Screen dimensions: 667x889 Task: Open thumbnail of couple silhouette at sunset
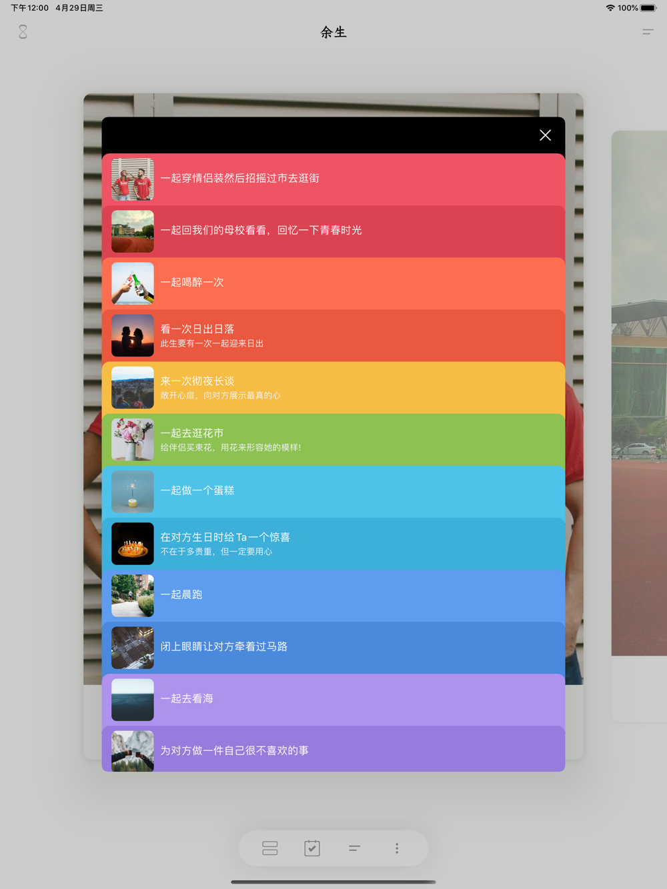pyautogui.click(x=133, y=335)
